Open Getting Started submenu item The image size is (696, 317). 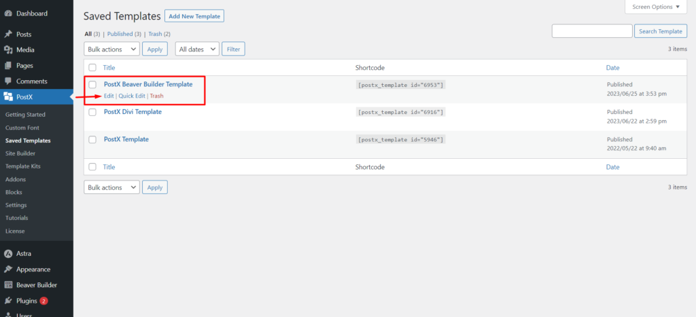coord(25,115)
